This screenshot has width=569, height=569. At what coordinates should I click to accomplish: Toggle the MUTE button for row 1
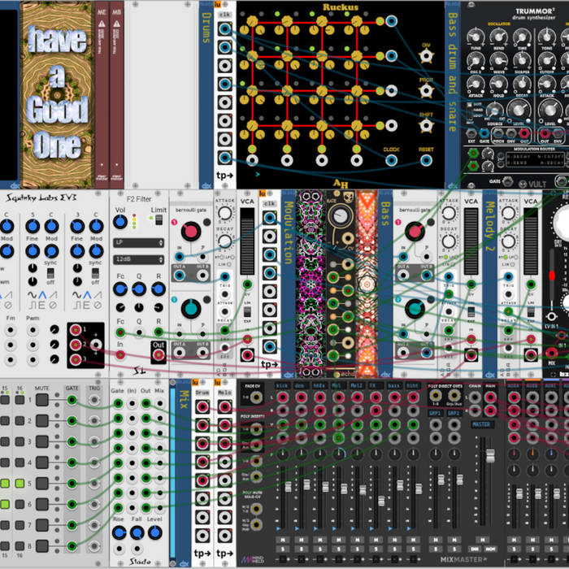pyautogui.click(x=41, y=400)
